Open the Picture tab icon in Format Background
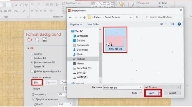The width and height of the screenshot is (192, 107). [45, 40]
